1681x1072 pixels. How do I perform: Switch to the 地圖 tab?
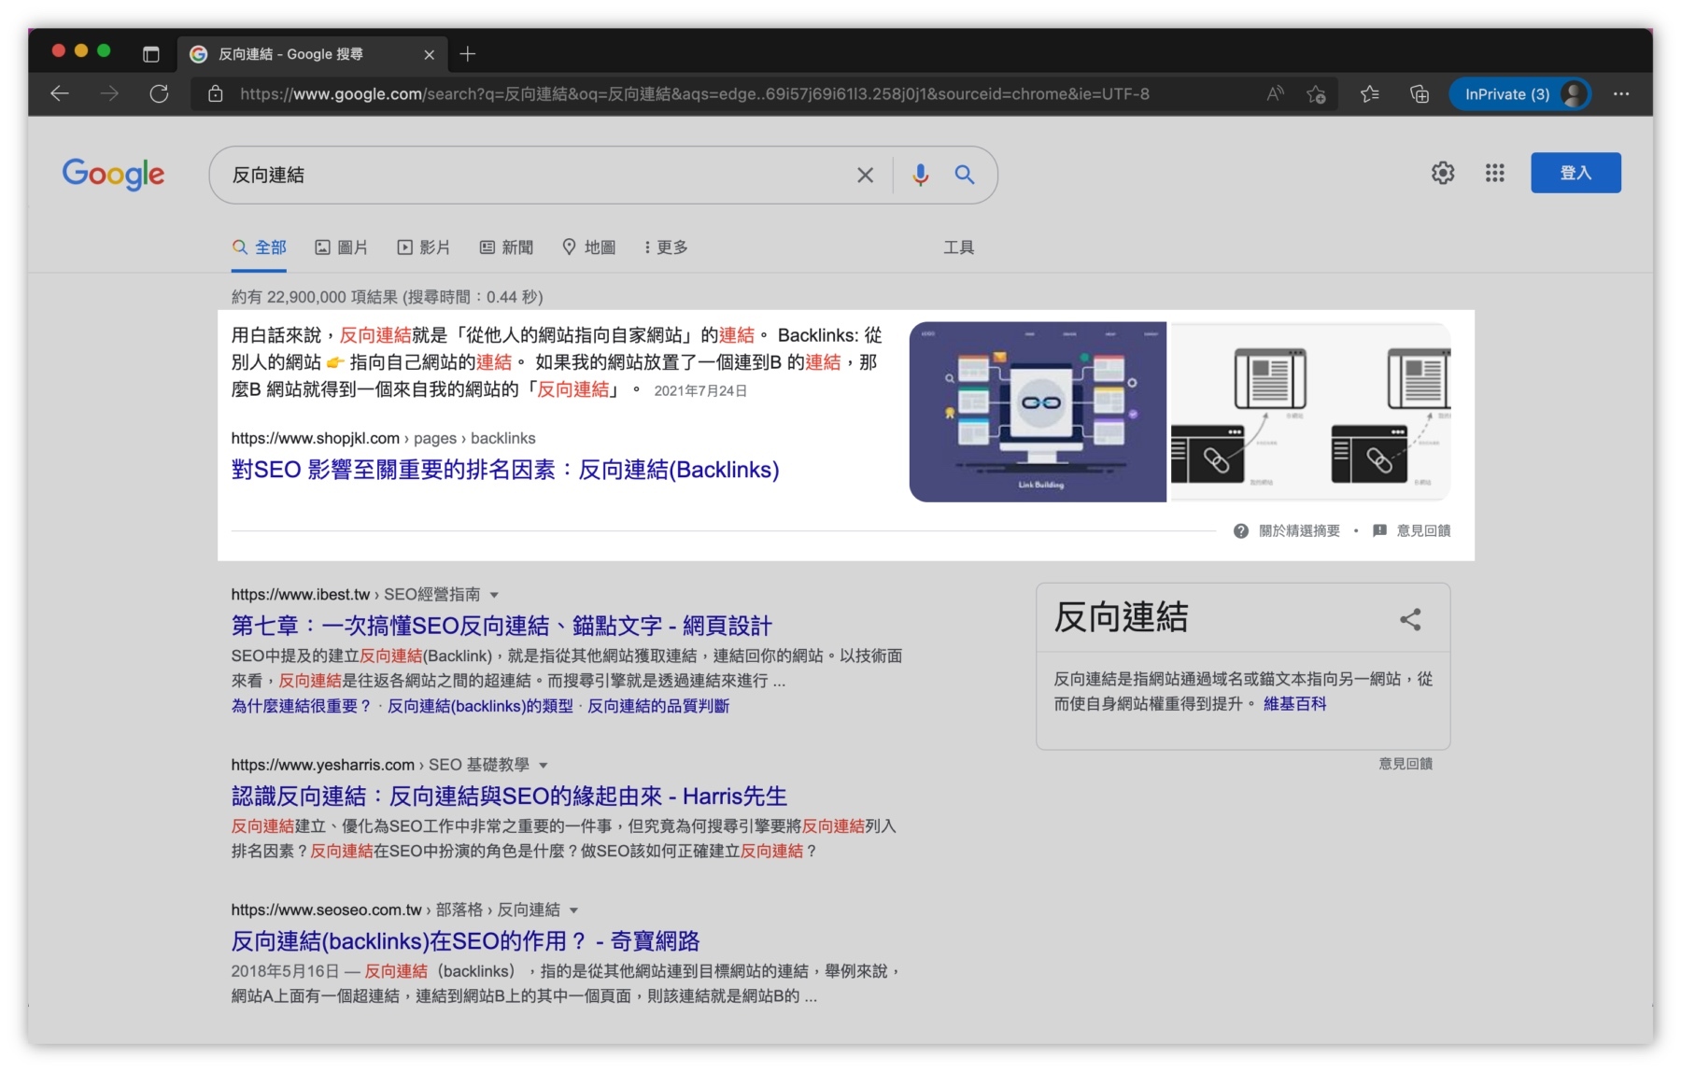pyautogui.click(x=588, y=247)
